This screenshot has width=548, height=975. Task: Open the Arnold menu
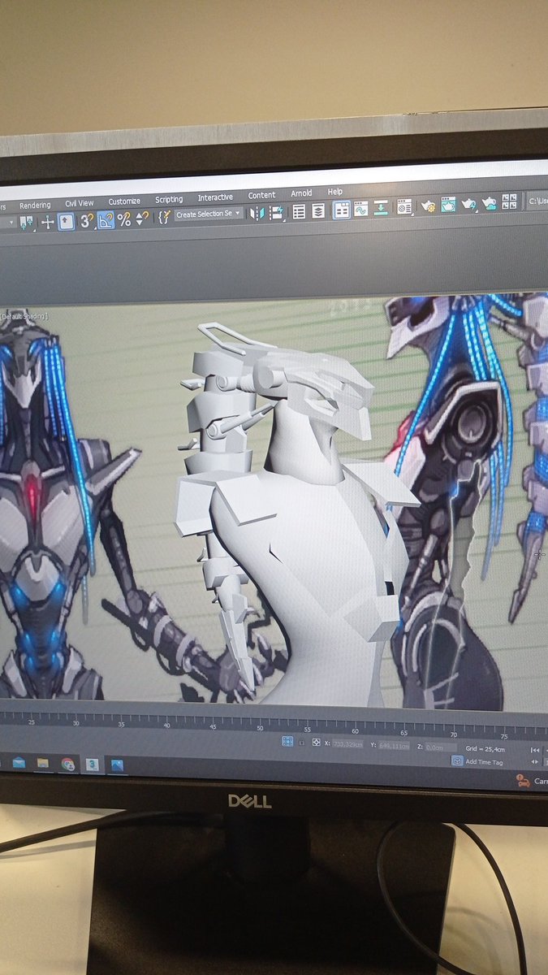click(x=301, y=193)
